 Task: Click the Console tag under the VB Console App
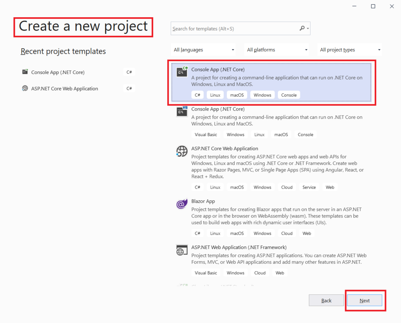[x=305, y=134]
